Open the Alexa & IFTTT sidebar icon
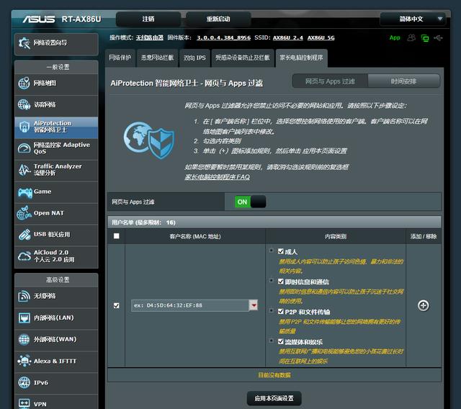Viewport: 461px width, 409px height. (x=24, y=361)
